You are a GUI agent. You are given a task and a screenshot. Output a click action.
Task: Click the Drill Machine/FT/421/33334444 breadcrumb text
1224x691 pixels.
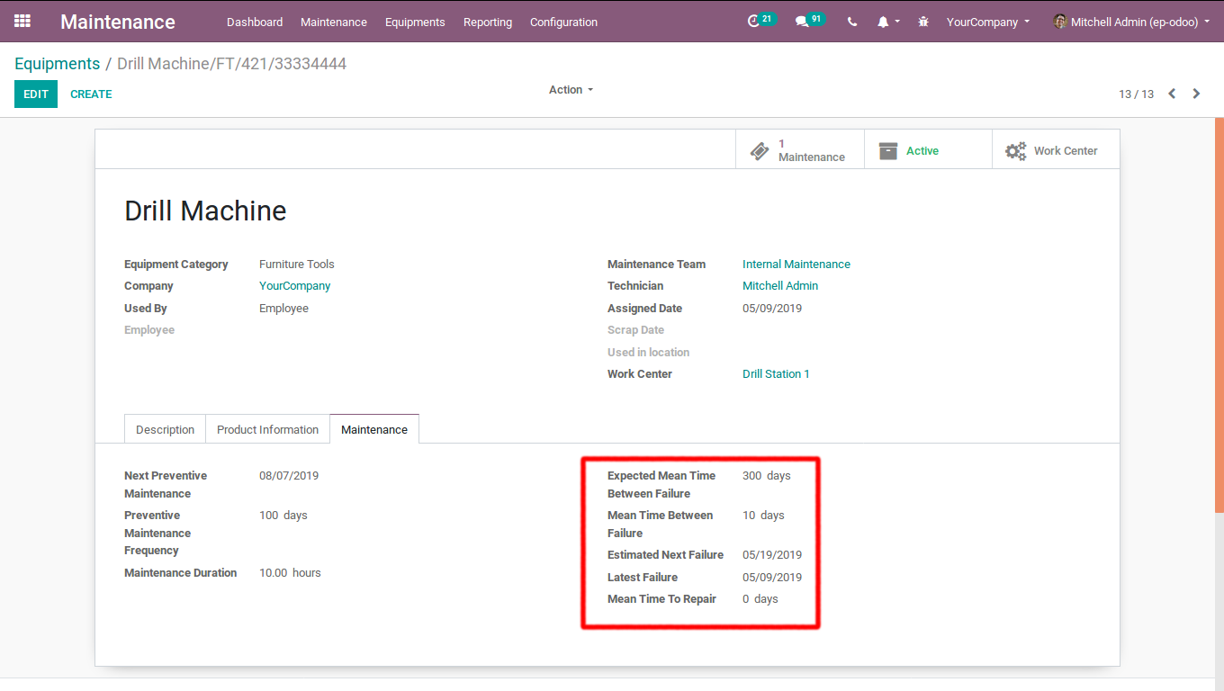(x=231, y=64)
